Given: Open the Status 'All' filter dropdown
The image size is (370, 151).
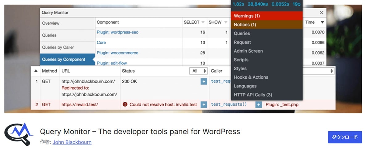Looking at the screenshot, I should (199, 71).
